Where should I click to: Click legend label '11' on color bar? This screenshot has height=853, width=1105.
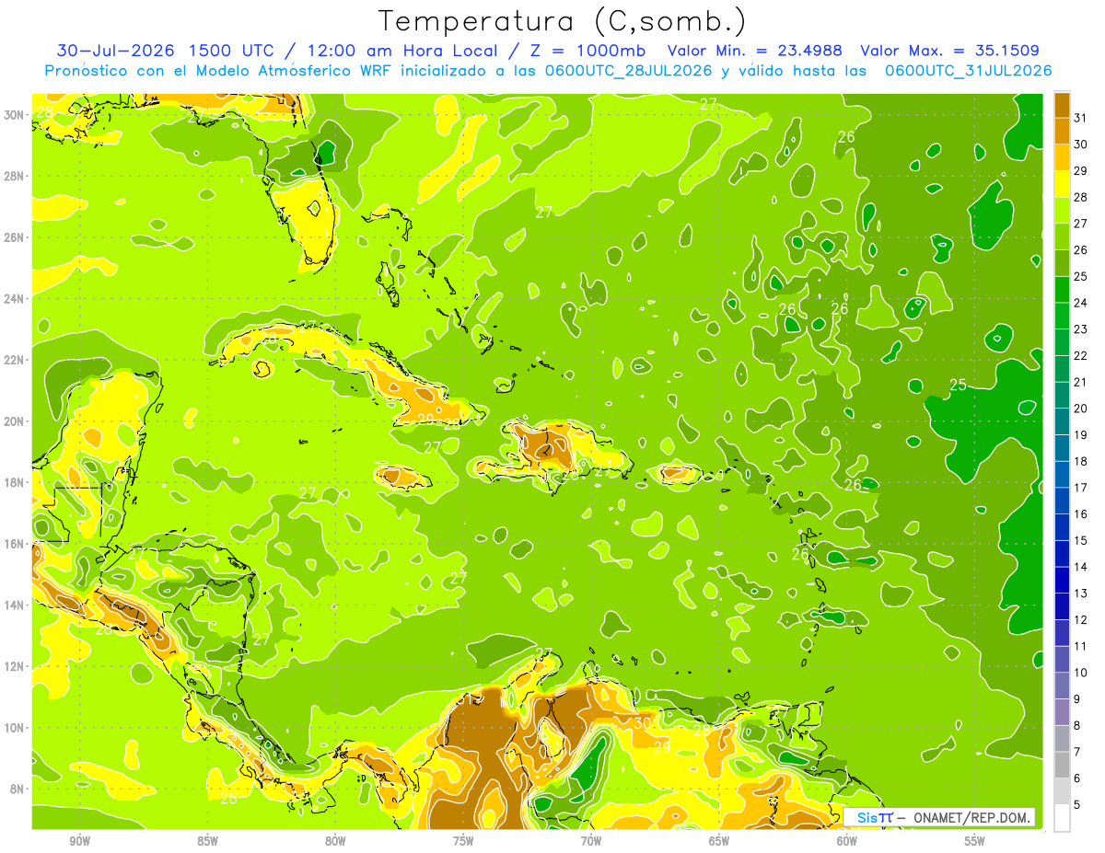[1081, 646]
